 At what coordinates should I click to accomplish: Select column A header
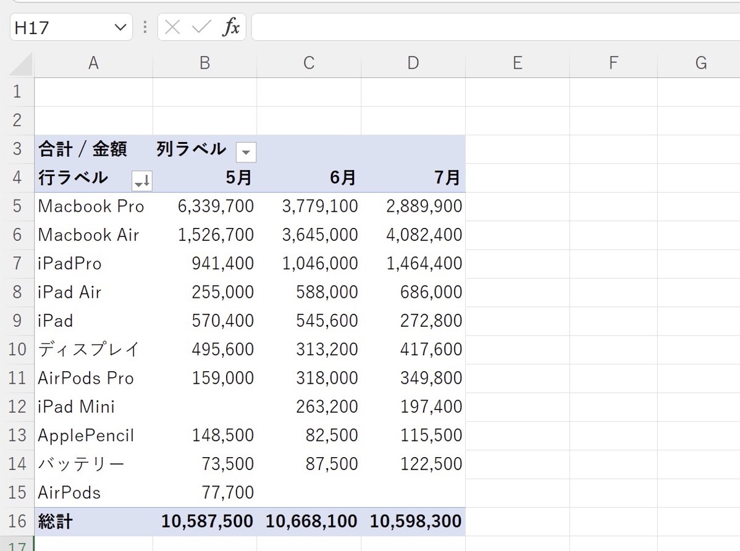pyautogui.click(x=93, y=63)
